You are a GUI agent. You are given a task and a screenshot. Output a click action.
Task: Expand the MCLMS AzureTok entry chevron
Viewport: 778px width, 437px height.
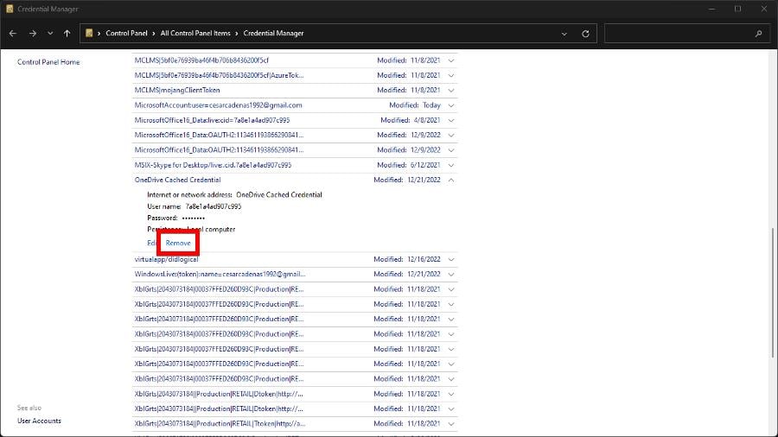(x=451, y=75)
